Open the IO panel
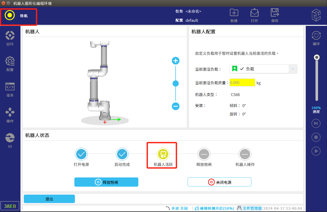327x212 pixels. pyautogui.click(x=10, y=141)
